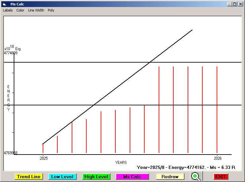Screen dimensions: 245x182
Task: Click the red EXIT button
Action: pos(220,177)
